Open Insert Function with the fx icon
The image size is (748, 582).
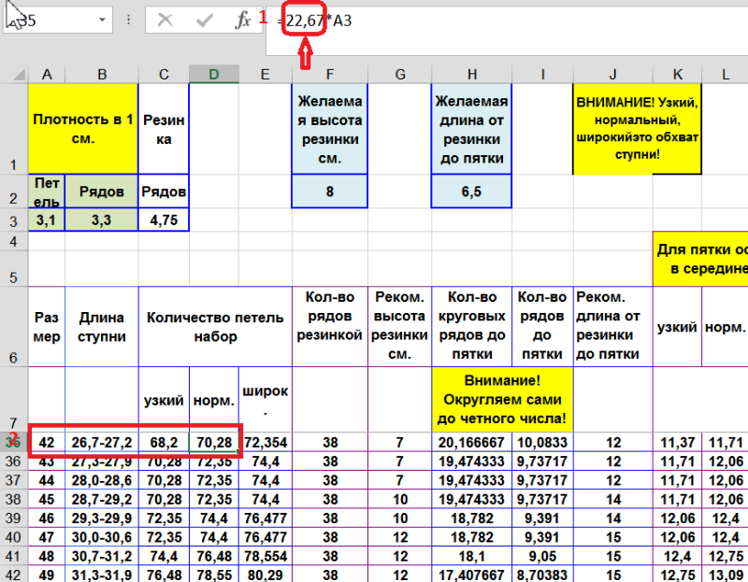242,20
